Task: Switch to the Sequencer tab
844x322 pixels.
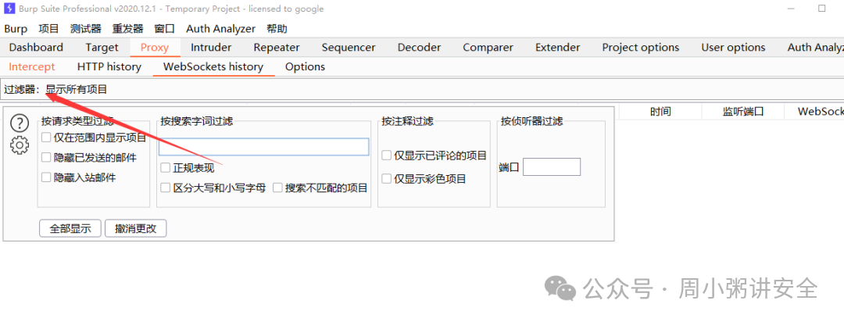Action: pyautogui.click(x=349, y=48)
